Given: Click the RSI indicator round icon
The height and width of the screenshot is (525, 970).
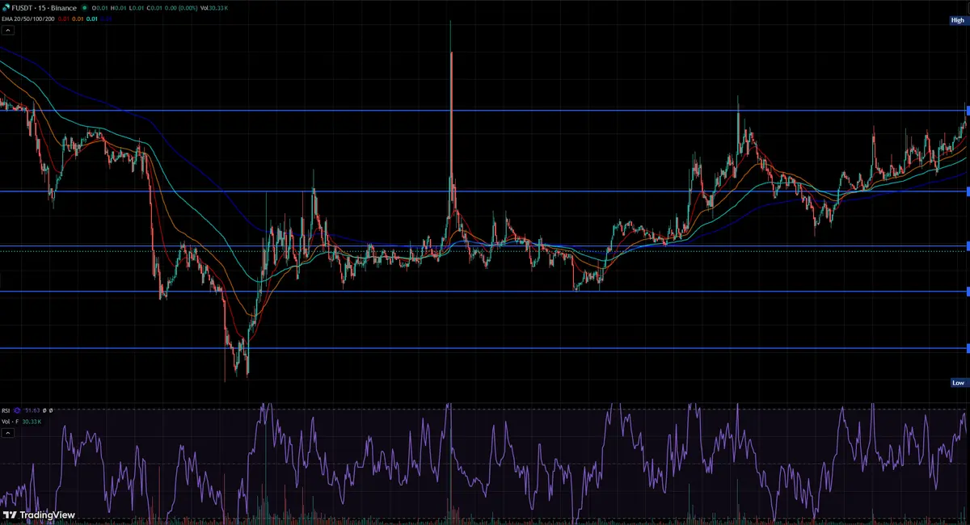Looking at the screenshot, I should [17, 410].
